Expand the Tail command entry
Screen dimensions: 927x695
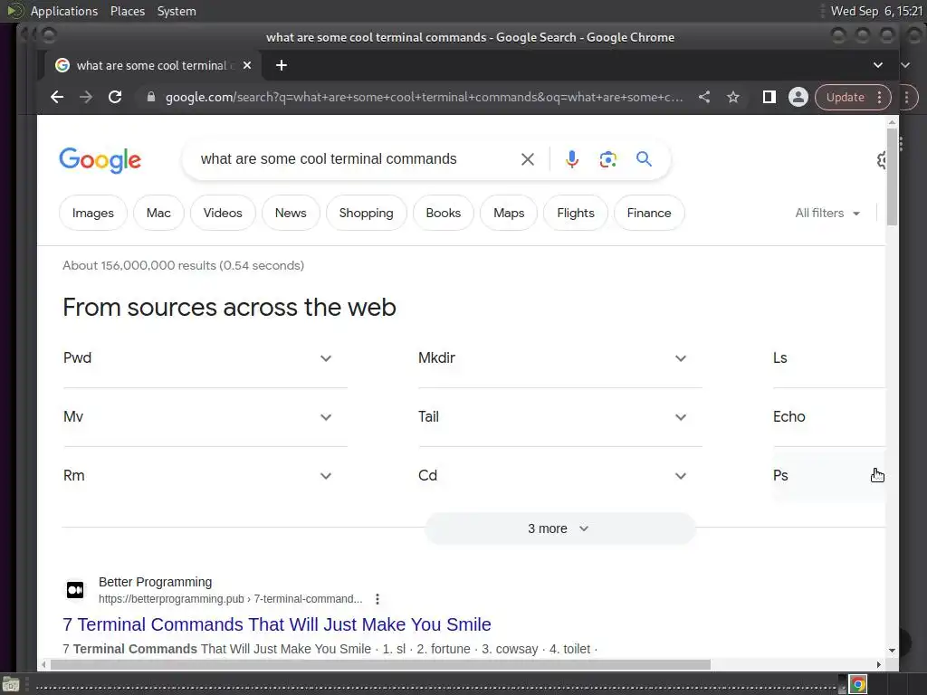pyautogui.click(x=681, y=417)
